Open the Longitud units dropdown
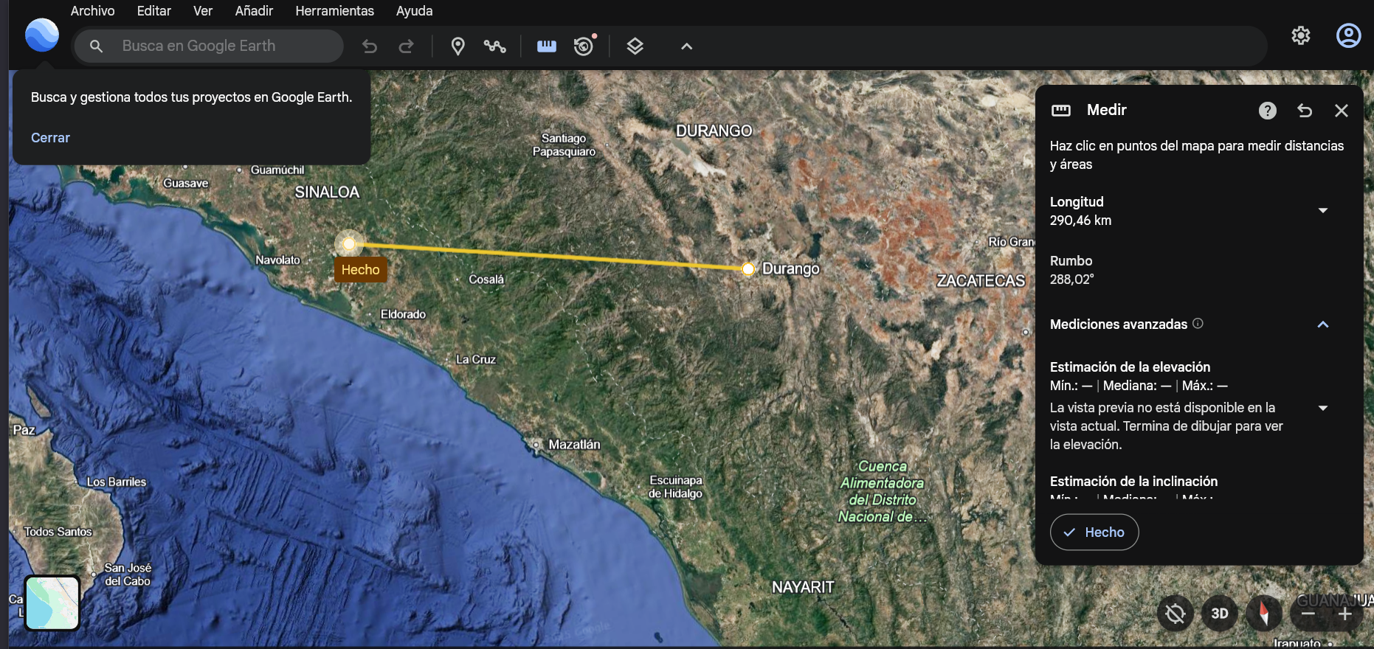 tap(1323, 211)
